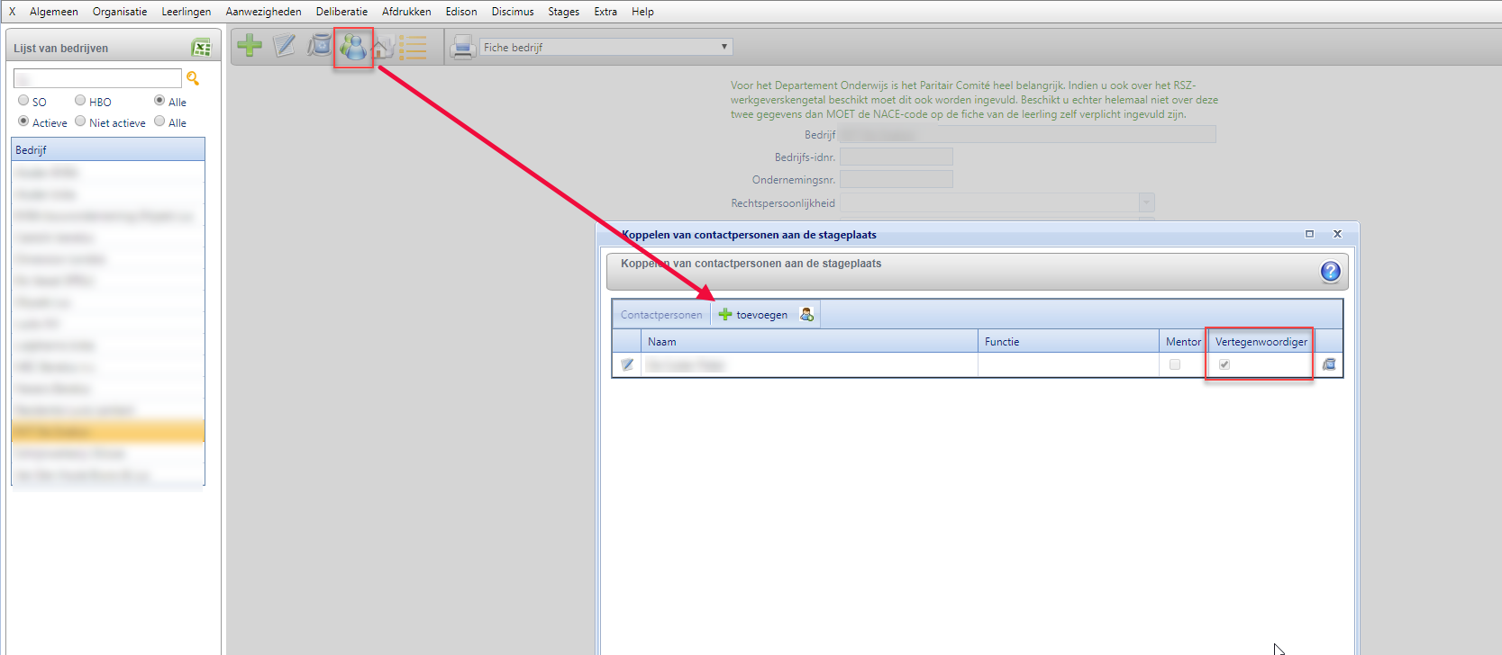This screenshot has width=1502, height=655.
Task: Open the Stages menu
Action: (563, 12)
